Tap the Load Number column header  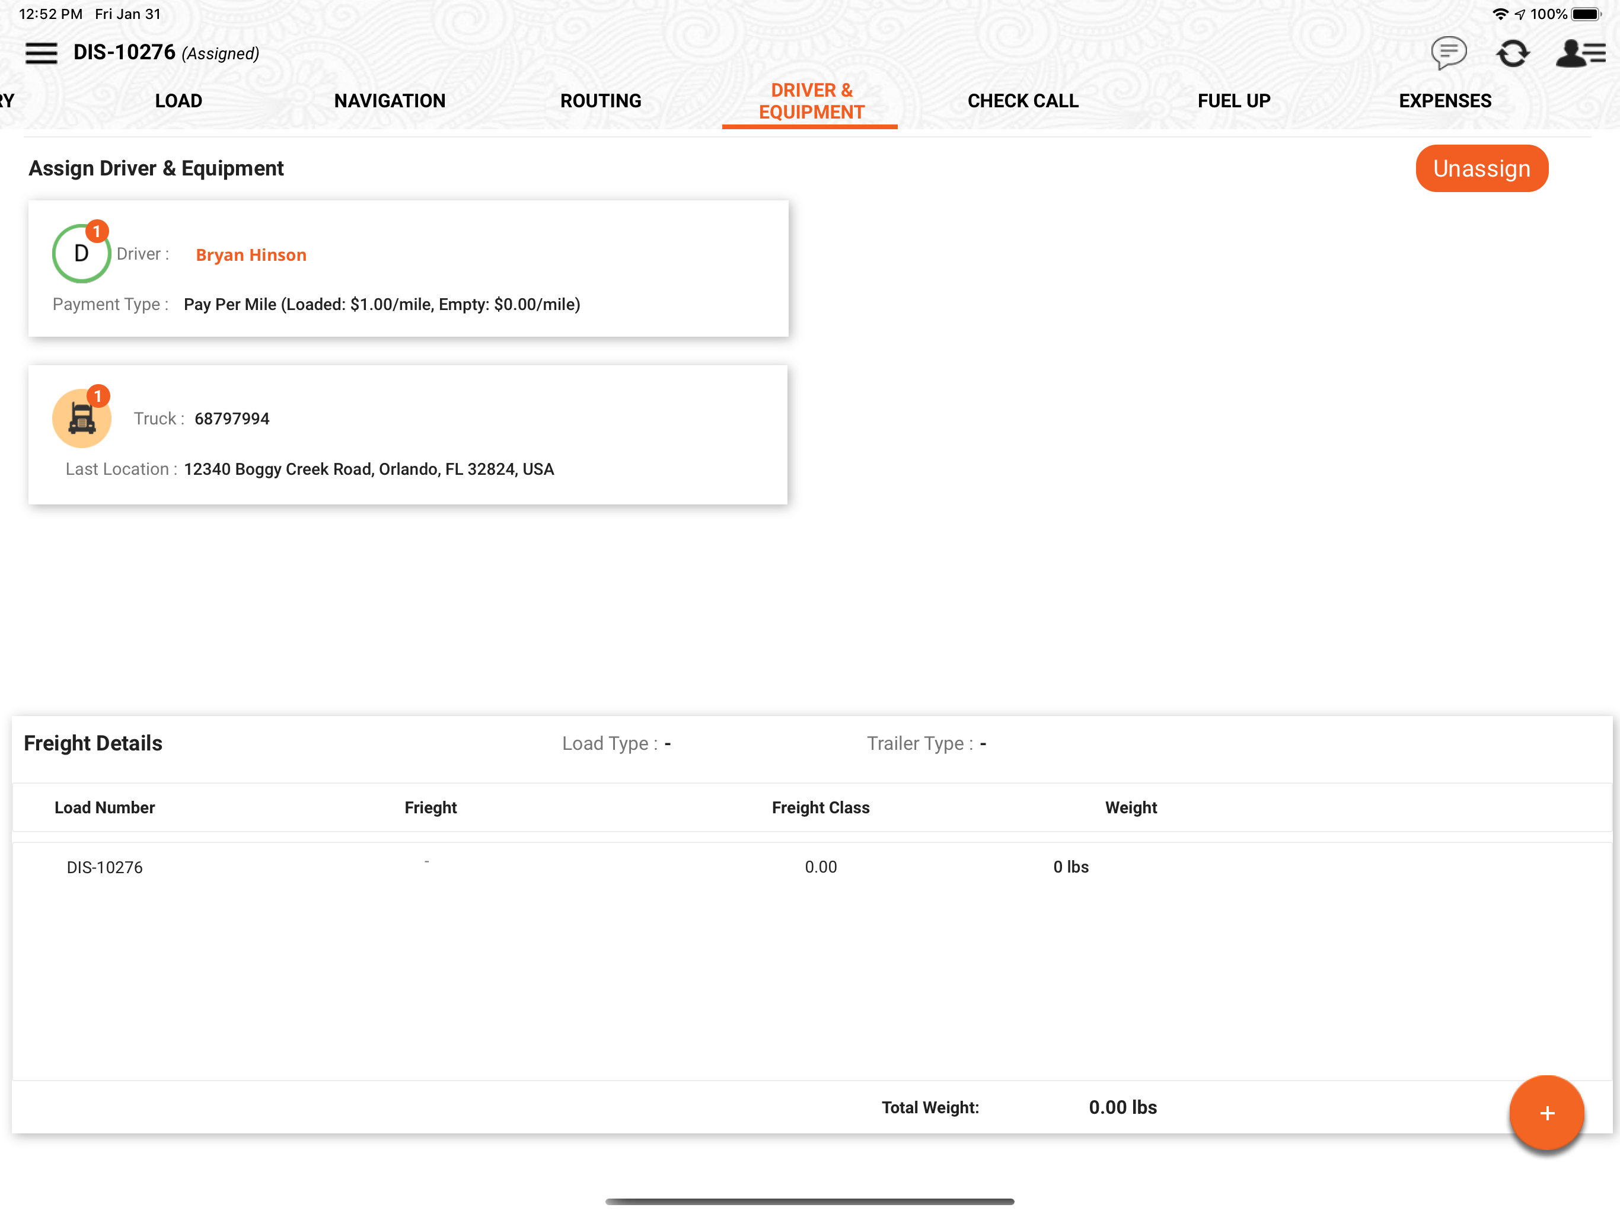coord(105,807)
